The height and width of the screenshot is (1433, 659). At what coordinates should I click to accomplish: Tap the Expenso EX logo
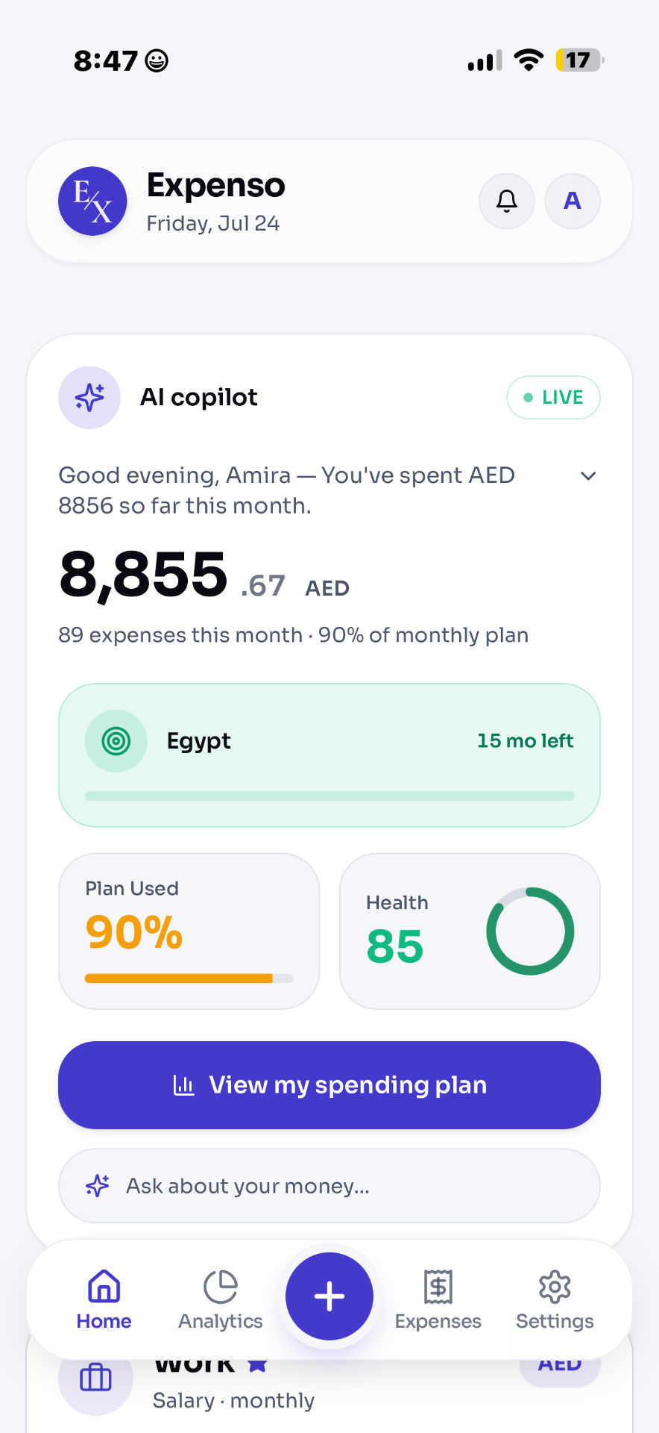(92, 201)
